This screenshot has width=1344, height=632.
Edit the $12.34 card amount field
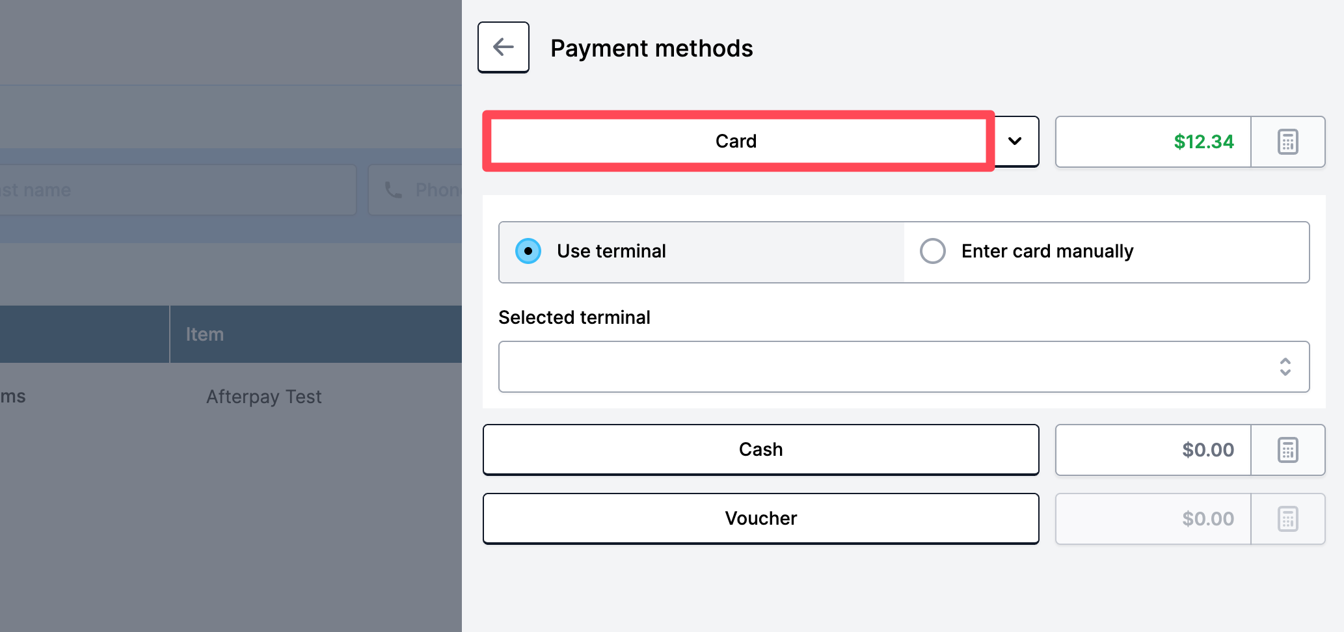coord(1153,142)
